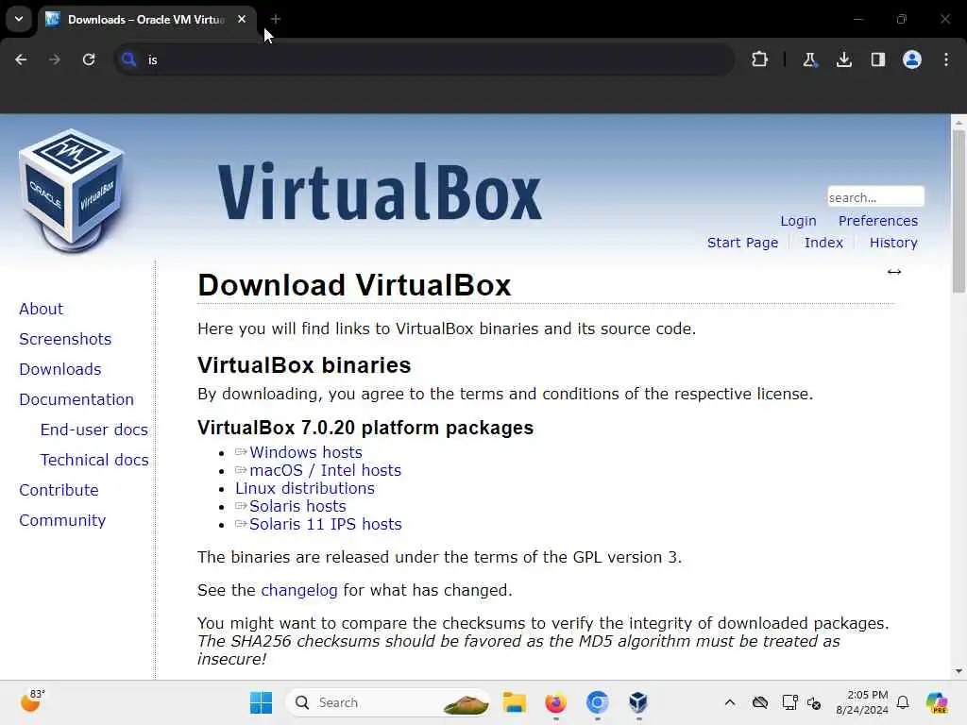Click the scrollbar down arrow

click(959, 671)
